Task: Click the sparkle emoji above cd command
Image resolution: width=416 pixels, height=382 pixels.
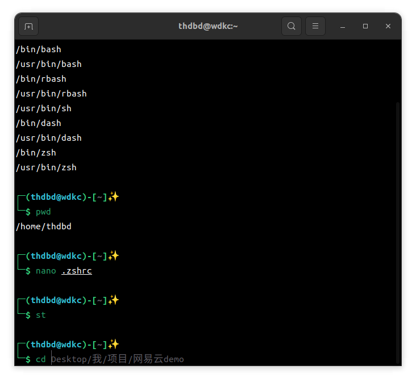Action: pos(114,345)
